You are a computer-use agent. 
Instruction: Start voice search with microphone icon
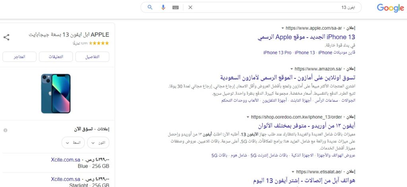(163, 7)
